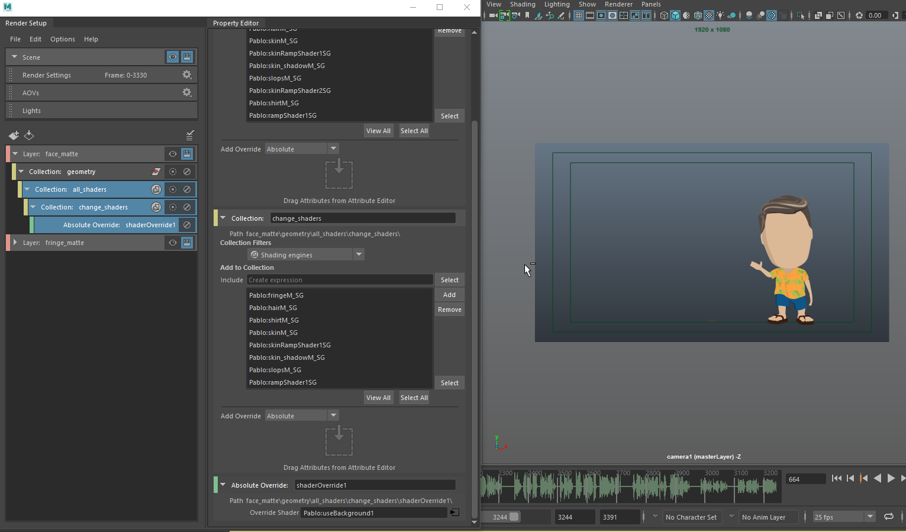Click the import render setup icon

[29, 135]
